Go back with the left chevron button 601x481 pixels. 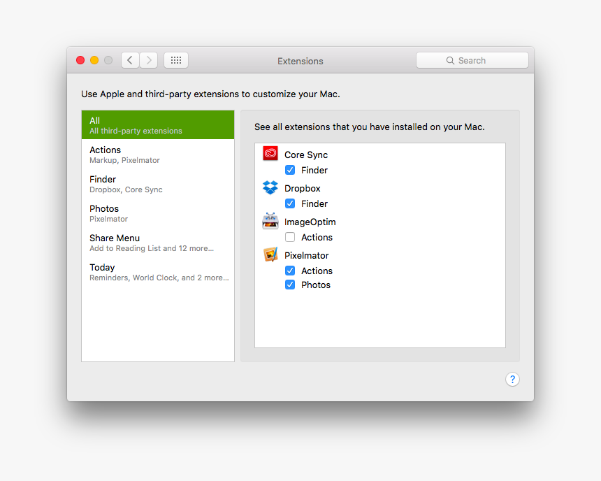pyautogui.click(x=130, y=60)
